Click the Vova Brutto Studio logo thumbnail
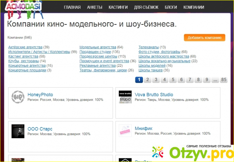The height and width of the screenshot is (162, 234). 125,97
